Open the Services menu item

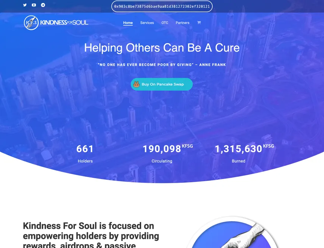click(x=147, y=23)
